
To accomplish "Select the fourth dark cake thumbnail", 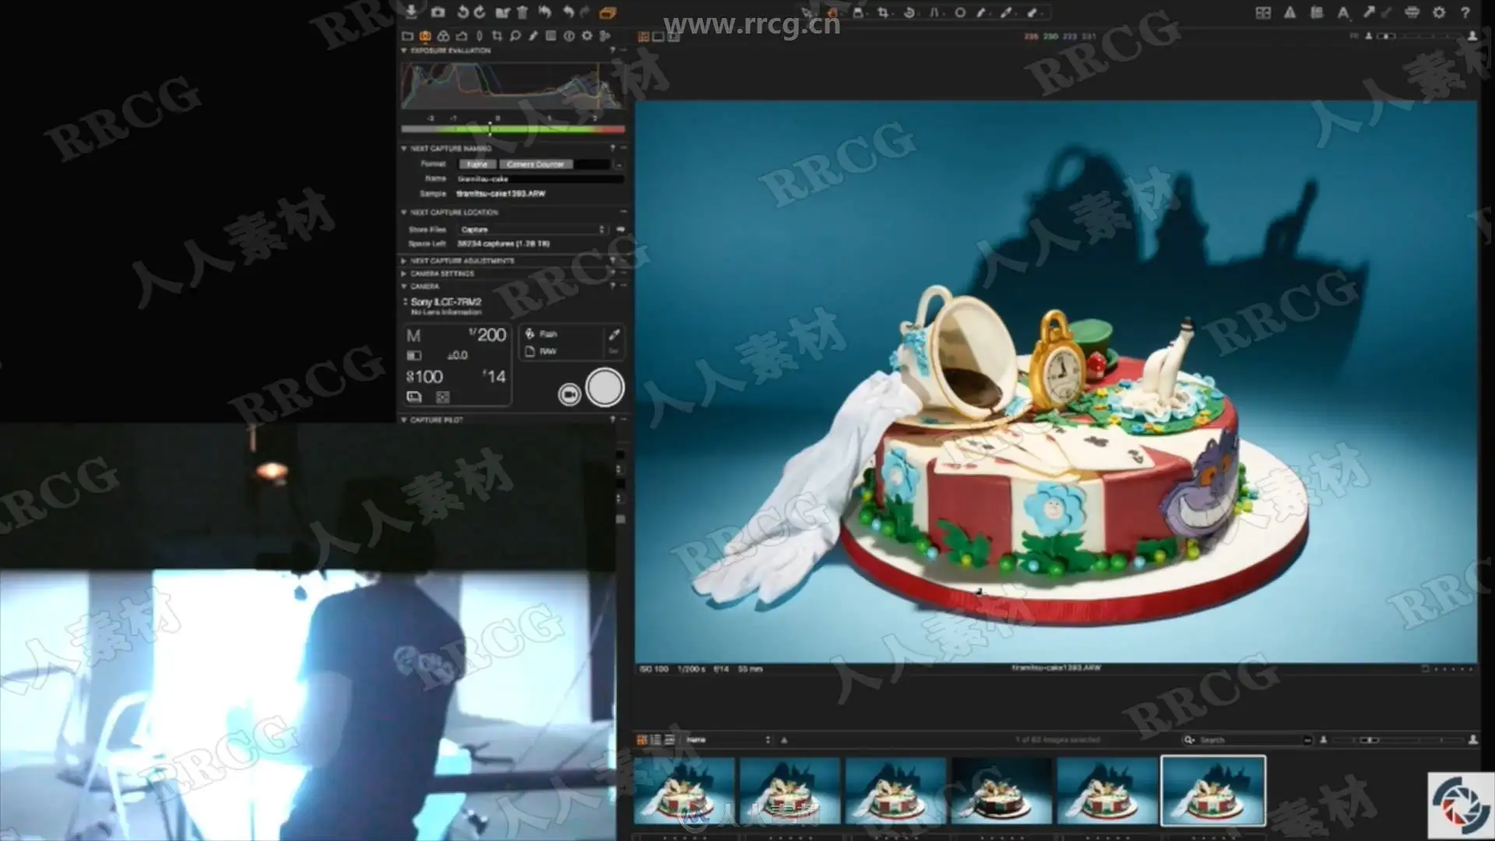I will 1001,790.
